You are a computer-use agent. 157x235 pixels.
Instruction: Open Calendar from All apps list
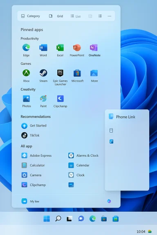pos(79,165)
